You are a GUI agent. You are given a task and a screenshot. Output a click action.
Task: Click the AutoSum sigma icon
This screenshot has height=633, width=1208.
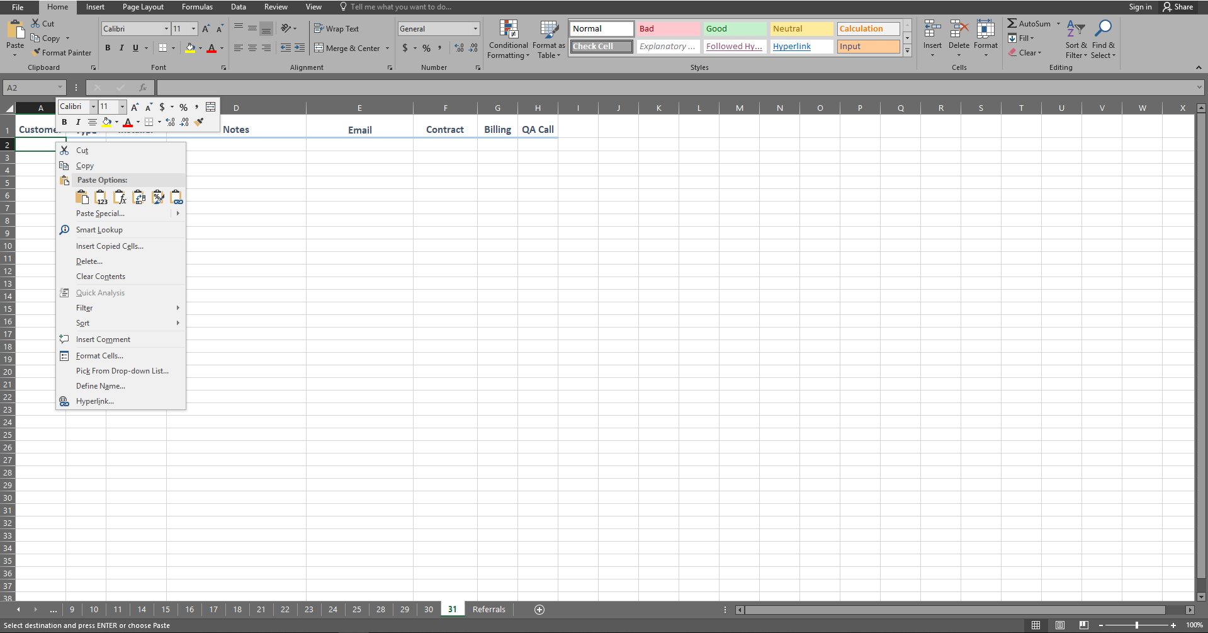point(1012,23)
